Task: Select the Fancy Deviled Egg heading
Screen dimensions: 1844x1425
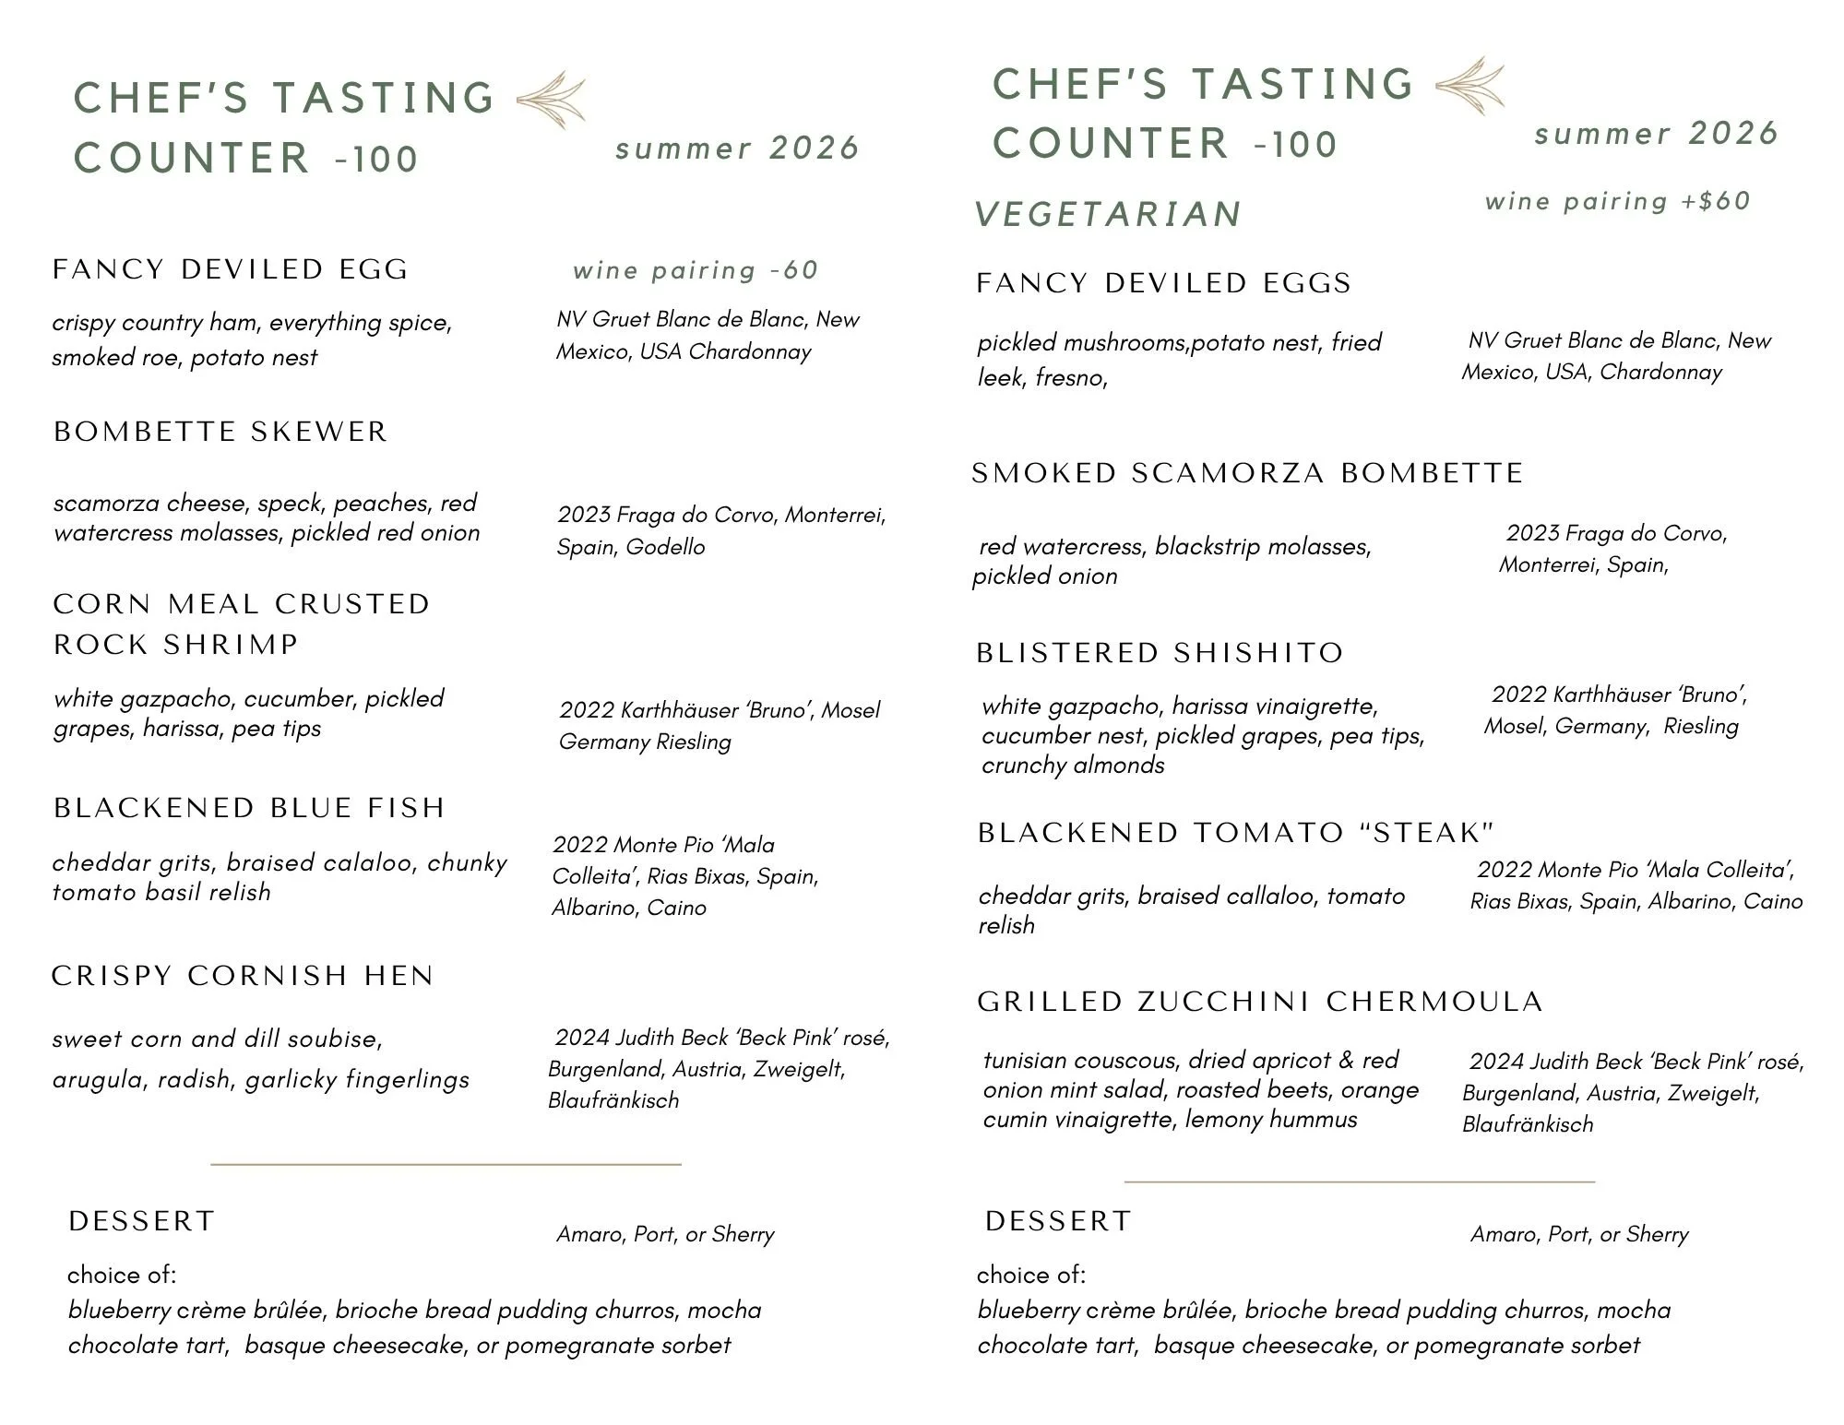Action: (231, 269)
